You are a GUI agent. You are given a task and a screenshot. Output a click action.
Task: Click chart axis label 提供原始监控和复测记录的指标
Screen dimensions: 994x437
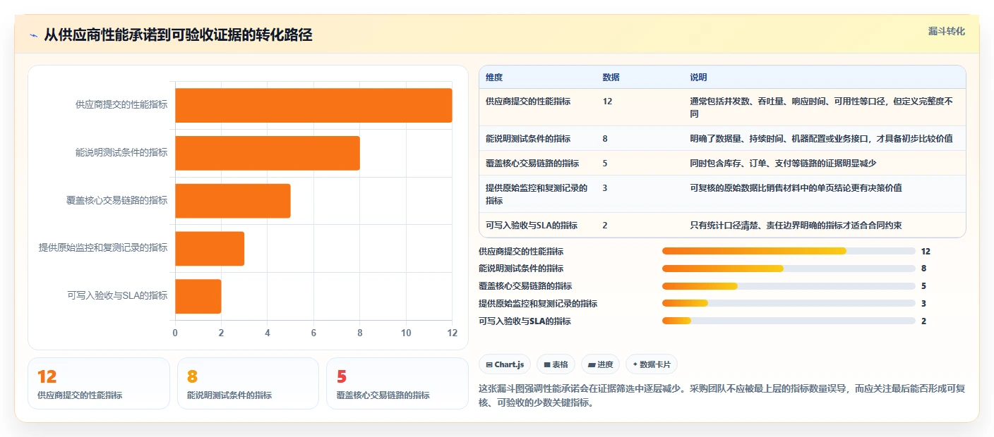103,248
